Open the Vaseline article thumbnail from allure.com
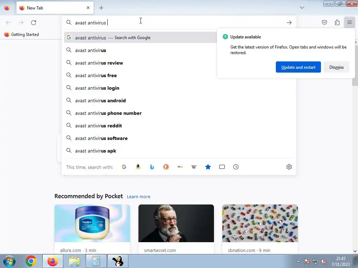 pos(92,223)
